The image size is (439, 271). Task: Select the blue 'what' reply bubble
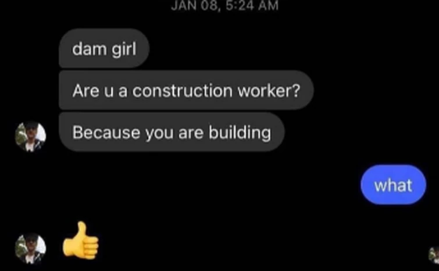click(393, 185)
